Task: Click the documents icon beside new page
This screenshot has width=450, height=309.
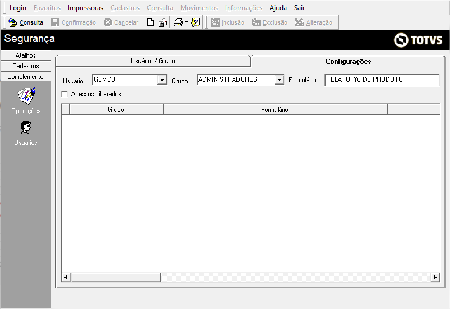Action: pyautogui.click(x=163, y=22)
